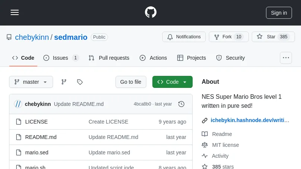Go to the Actions tab

153,58
